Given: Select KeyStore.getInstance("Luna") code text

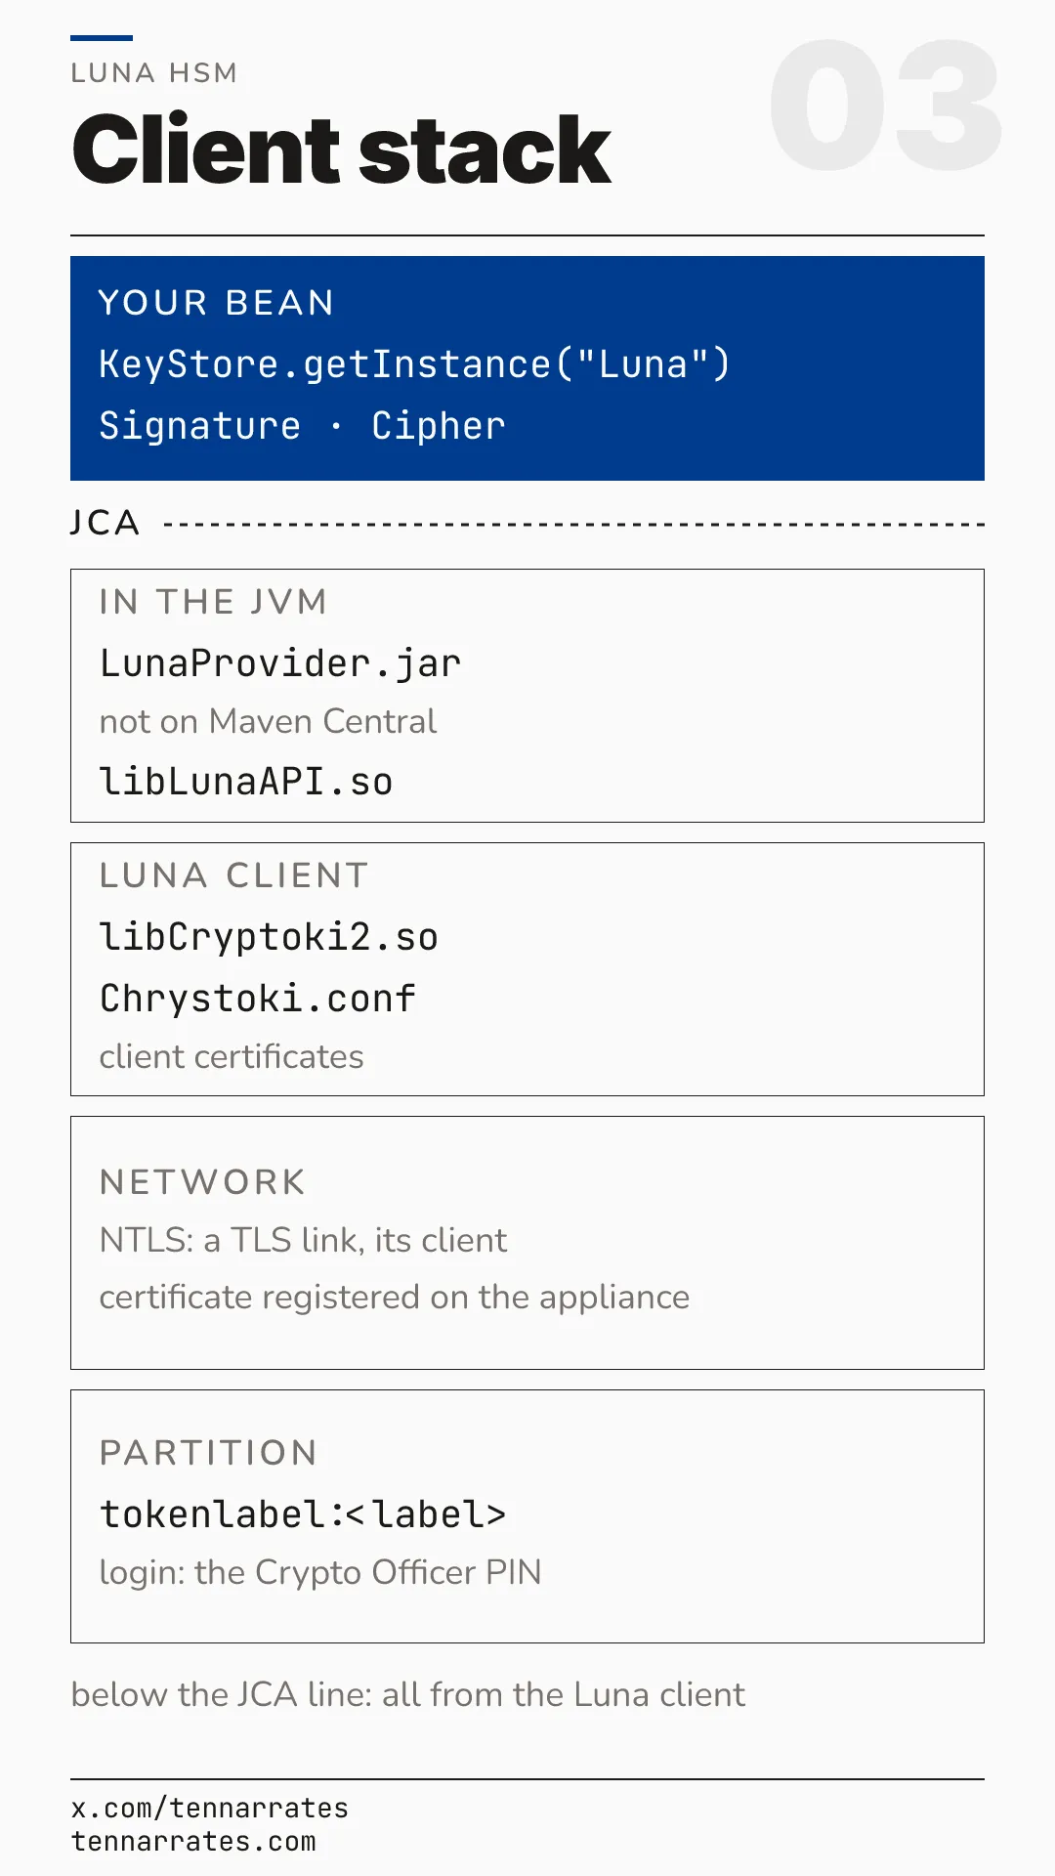Looking at the screenshot, I should (414, 364).
